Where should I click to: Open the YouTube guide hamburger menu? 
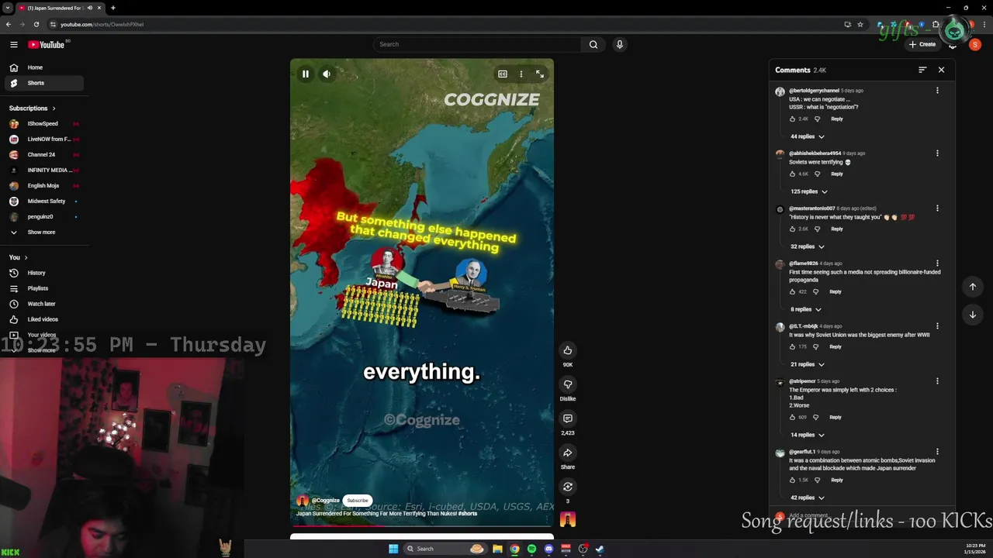[x=13, y=44]
